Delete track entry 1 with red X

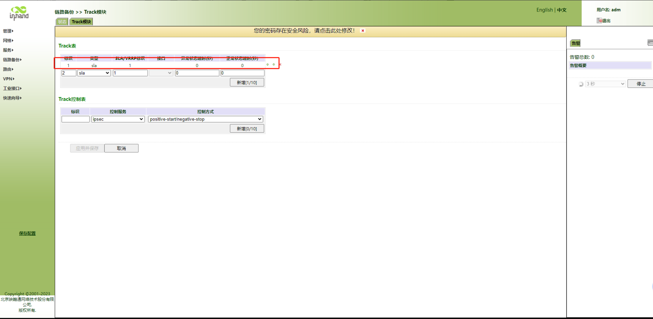click(280, 65)
